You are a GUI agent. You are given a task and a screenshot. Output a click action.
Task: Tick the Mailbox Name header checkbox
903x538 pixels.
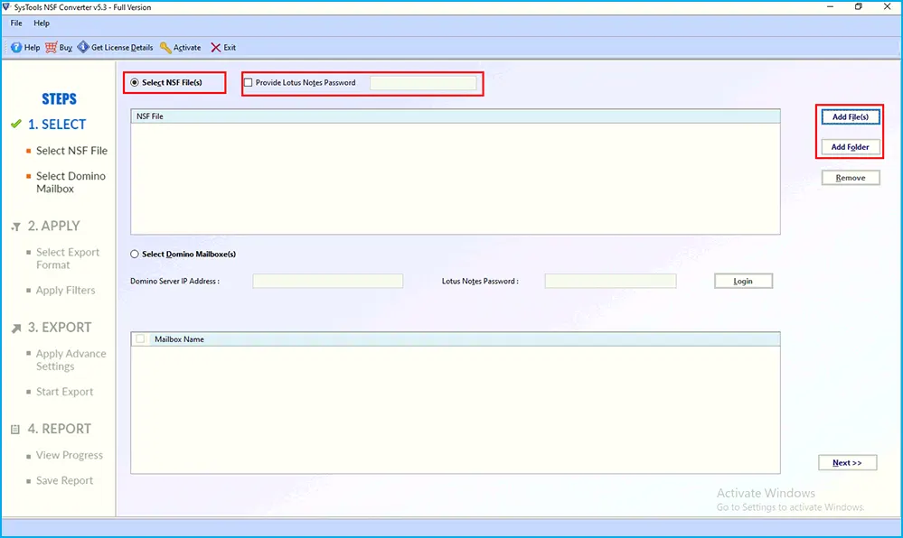[x=140, y=339]
